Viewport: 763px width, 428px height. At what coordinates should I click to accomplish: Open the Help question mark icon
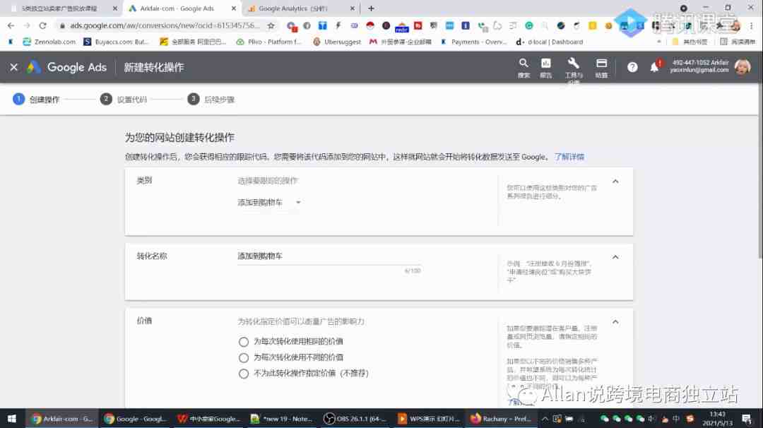point(632,67)
